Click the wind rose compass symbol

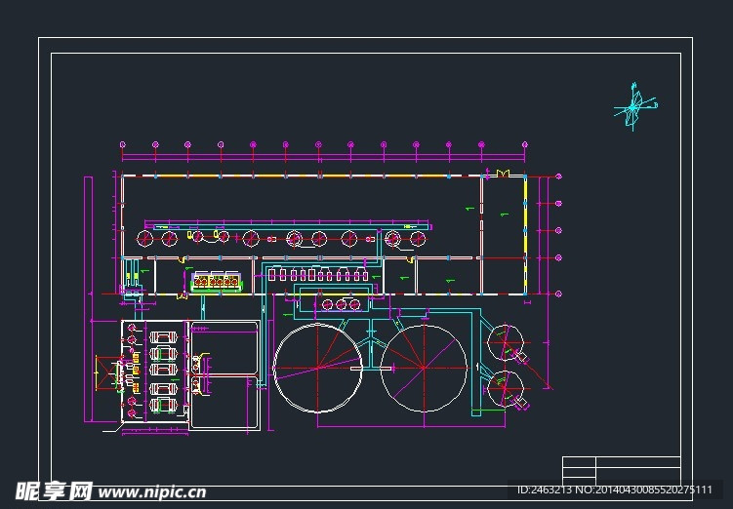[634, 106]
